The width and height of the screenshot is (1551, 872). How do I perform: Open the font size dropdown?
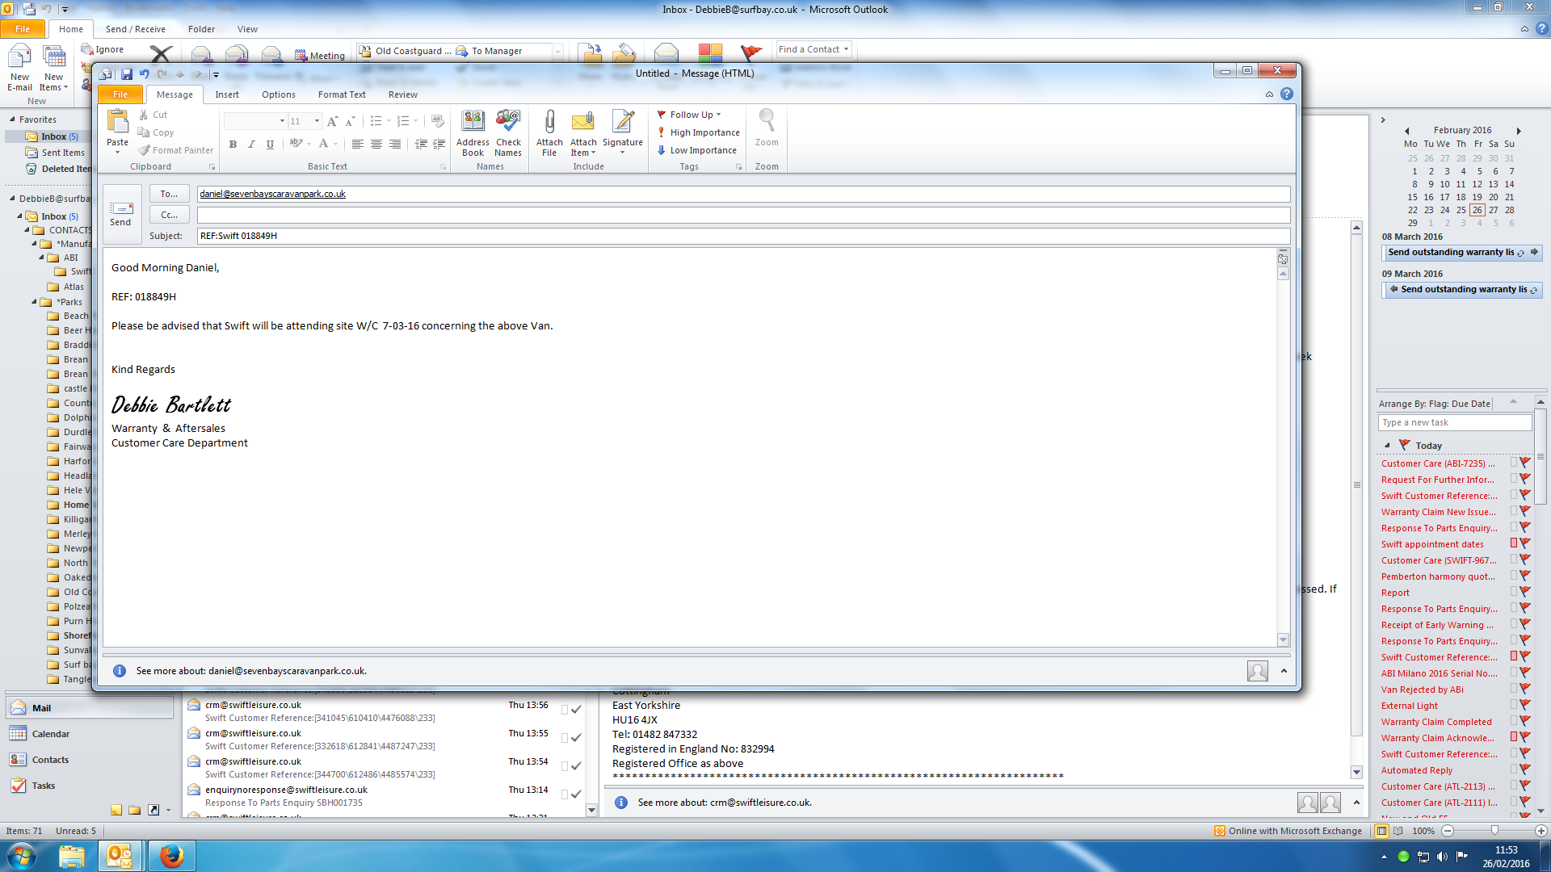point(317,121)
